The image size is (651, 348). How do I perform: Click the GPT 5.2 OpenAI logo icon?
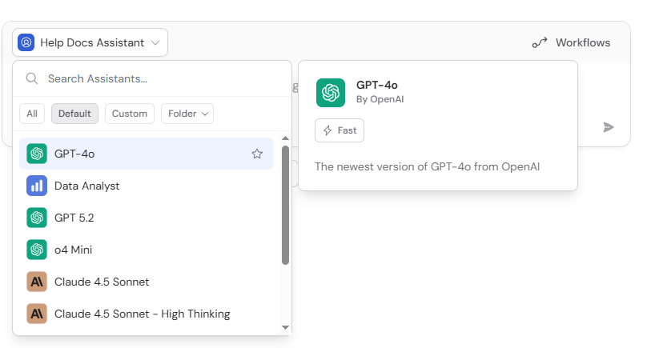37,218
